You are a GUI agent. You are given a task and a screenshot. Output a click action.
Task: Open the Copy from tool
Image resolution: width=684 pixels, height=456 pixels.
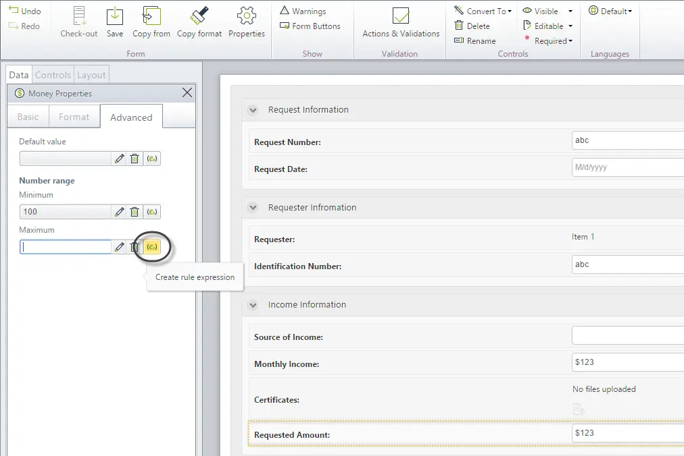[151, 16]
